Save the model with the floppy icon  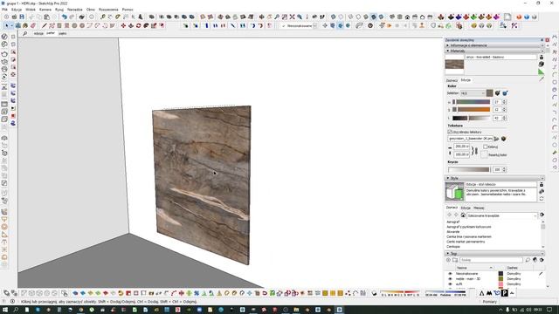(x=22, y=17)
